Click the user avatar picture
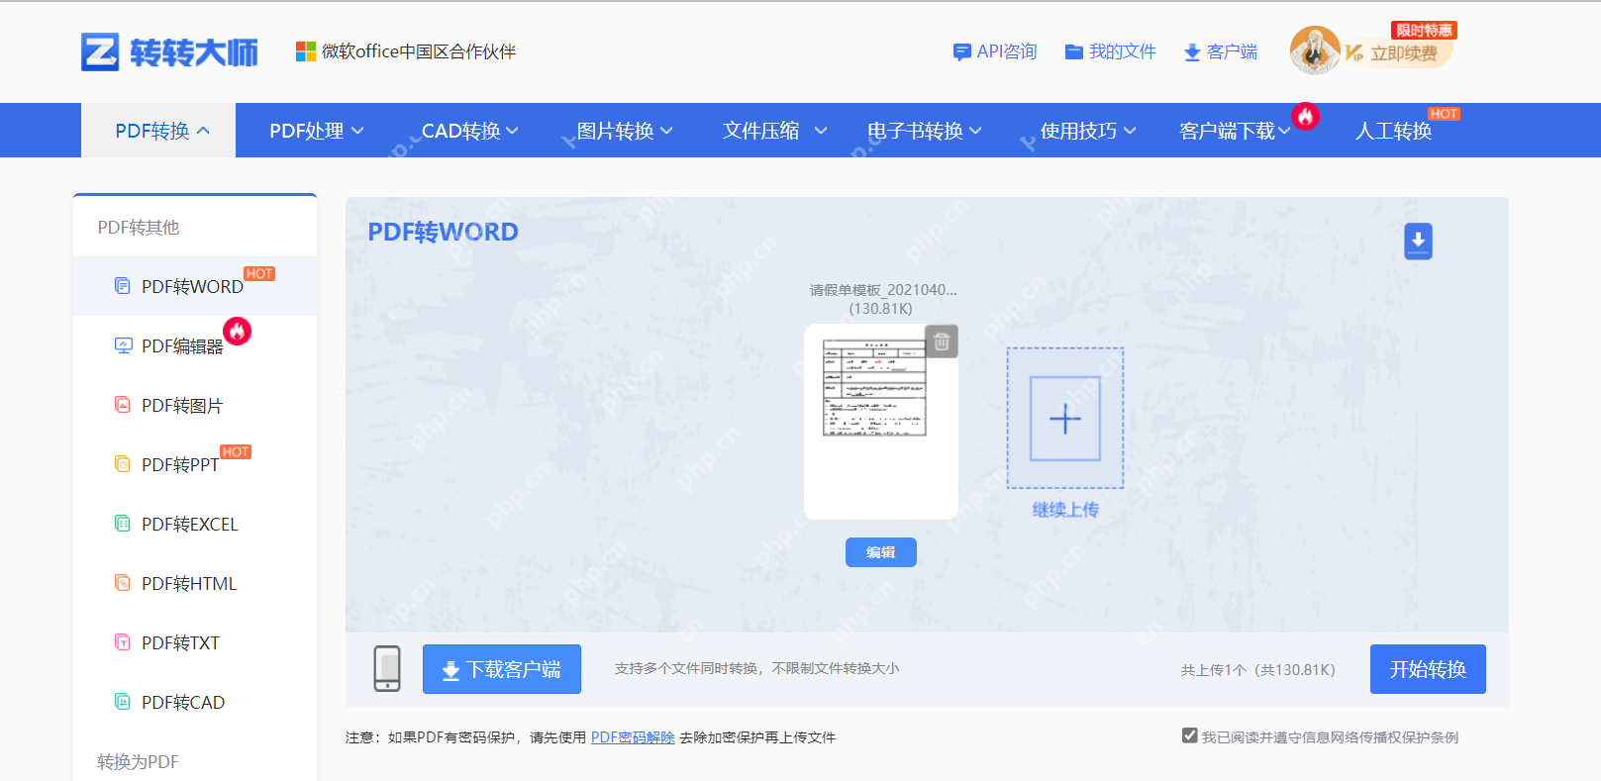1601x781 pixels. pyautogui.click(x=1314, y=50)
